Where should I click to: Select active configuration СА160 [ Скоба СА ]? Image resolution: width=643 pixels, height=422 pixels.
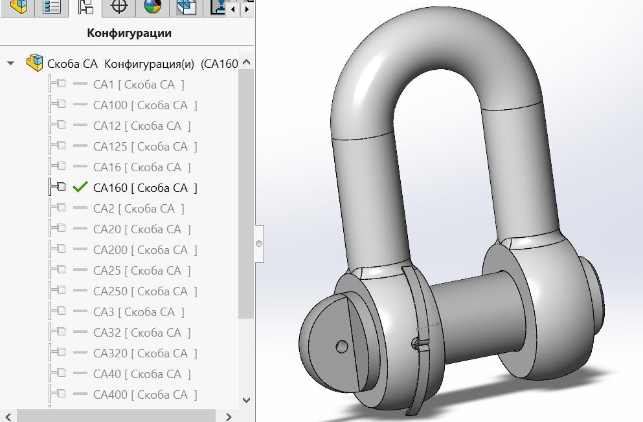coord(145,188)
